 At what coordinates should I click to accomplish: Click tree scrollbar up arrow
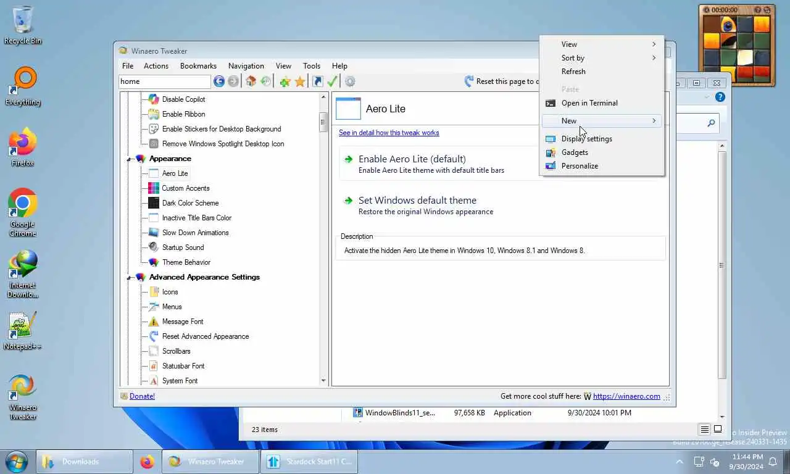point(323,98)
